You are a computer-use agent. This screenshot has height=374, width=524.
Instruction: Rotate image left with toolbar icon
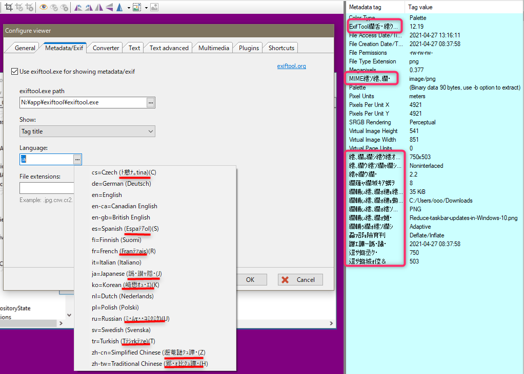[x=78, y=7]
